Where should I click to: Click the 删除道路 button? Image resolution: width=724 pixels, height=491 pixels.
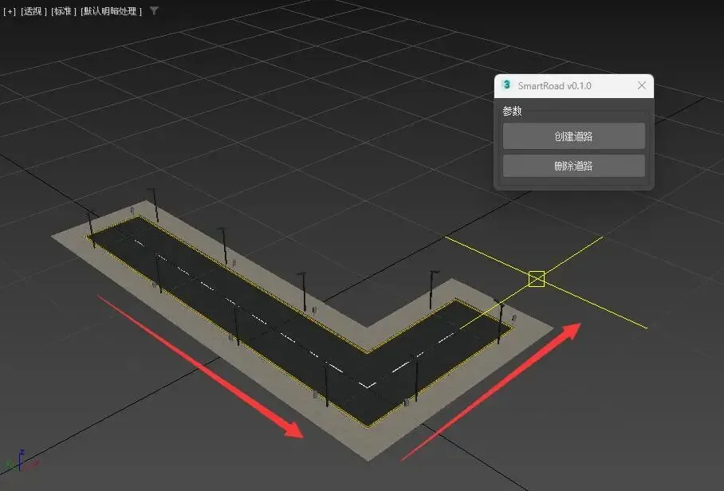point(573,166)
